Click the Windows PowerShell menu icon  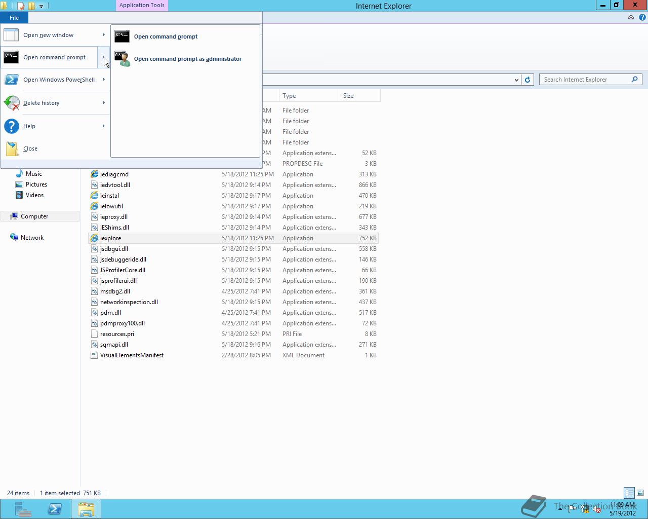point(11,80)
